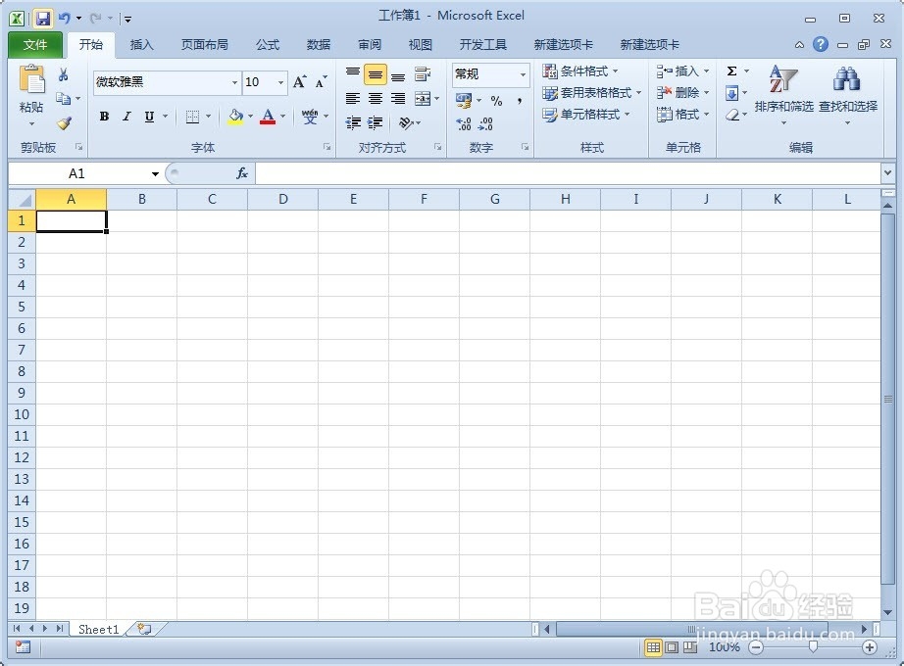
Task: Open Find and Select (查找和选择)
Action: pos(847,95)
